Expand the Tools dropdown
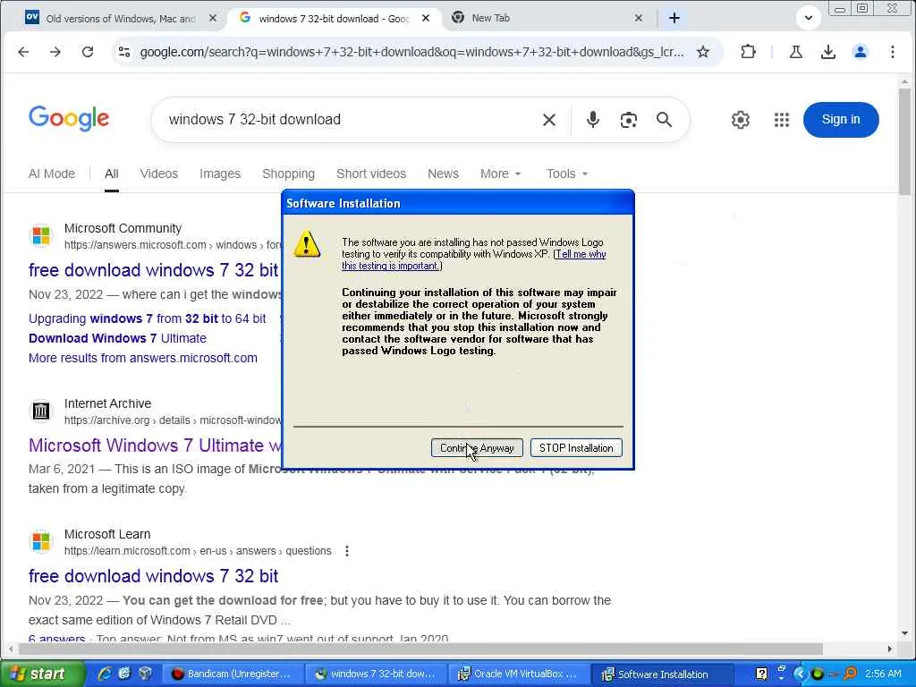This screenshot has width=916, height=687. point(566,174)
